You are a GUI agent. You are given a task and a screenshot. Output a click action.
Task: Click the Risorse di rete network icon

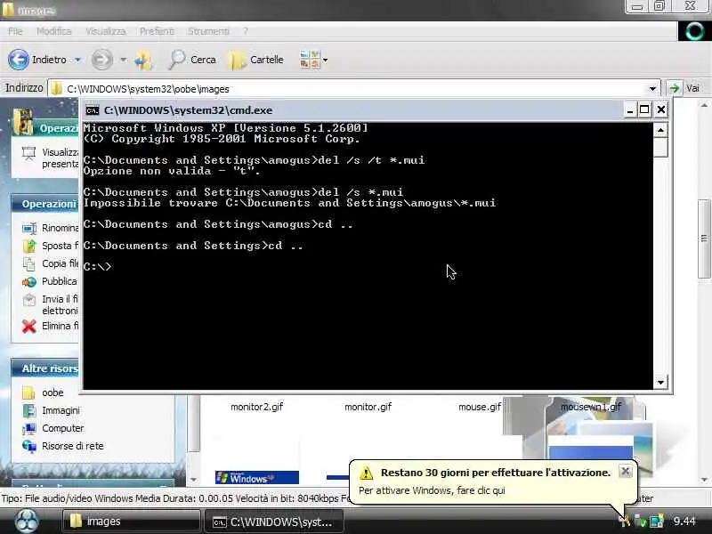click(x=29, y=446)
